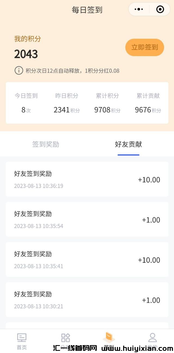Tap the 累计贡献 9676 stat
This screenshot has height=353, width=174.
point(148,103)
